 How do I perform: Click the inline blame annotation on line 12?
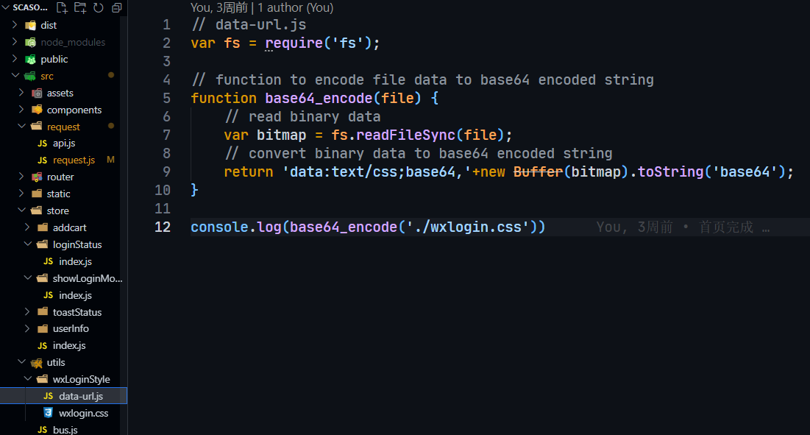click(682, 227)
